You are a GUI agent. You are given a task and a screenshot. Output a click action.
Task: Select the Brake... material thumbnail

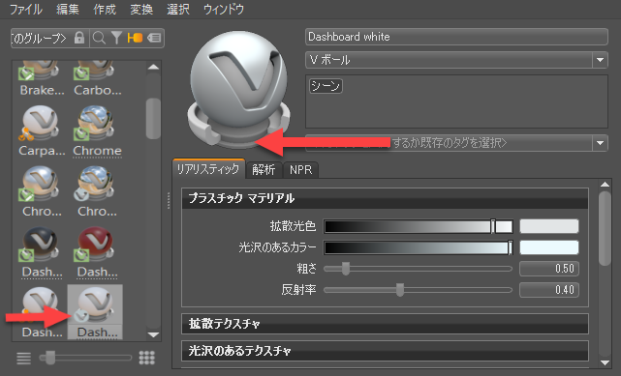41,78
